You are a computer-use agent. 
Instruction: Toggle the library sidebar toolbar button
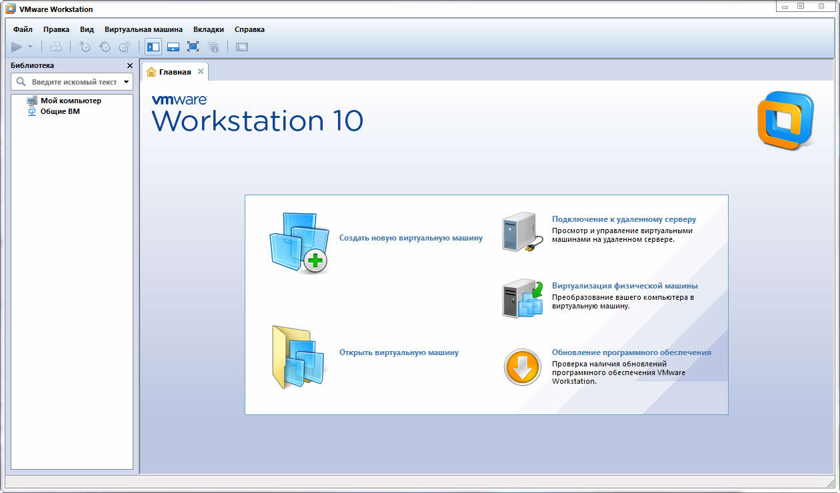(x=153, y=47)
